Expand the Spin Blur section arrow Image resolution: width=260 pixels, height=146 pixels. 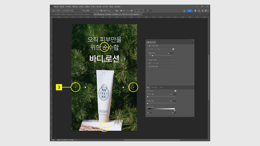click(x=147, y=66)
